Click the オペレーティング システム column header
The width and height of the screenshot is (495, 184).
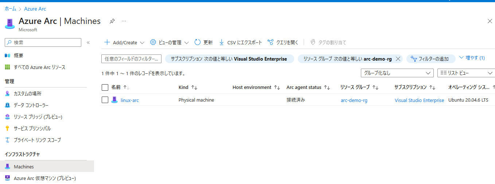click(x=469, y=87)
